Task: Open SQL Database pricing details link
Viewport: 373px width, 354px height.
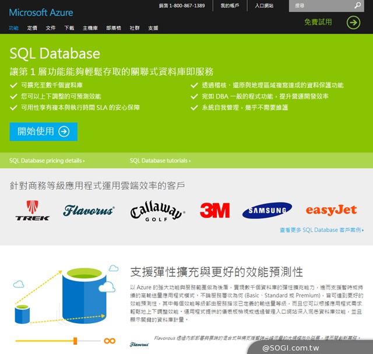Action: (47, 161)
